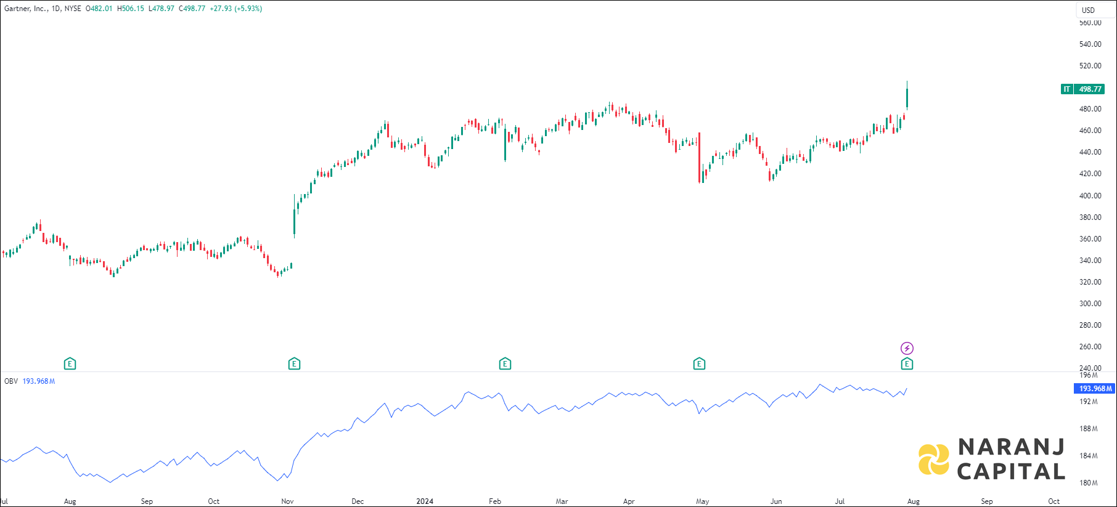1117x507 pixels.
Task: Click 320.00 on the price scale
Action: (x=1090, y=282)
